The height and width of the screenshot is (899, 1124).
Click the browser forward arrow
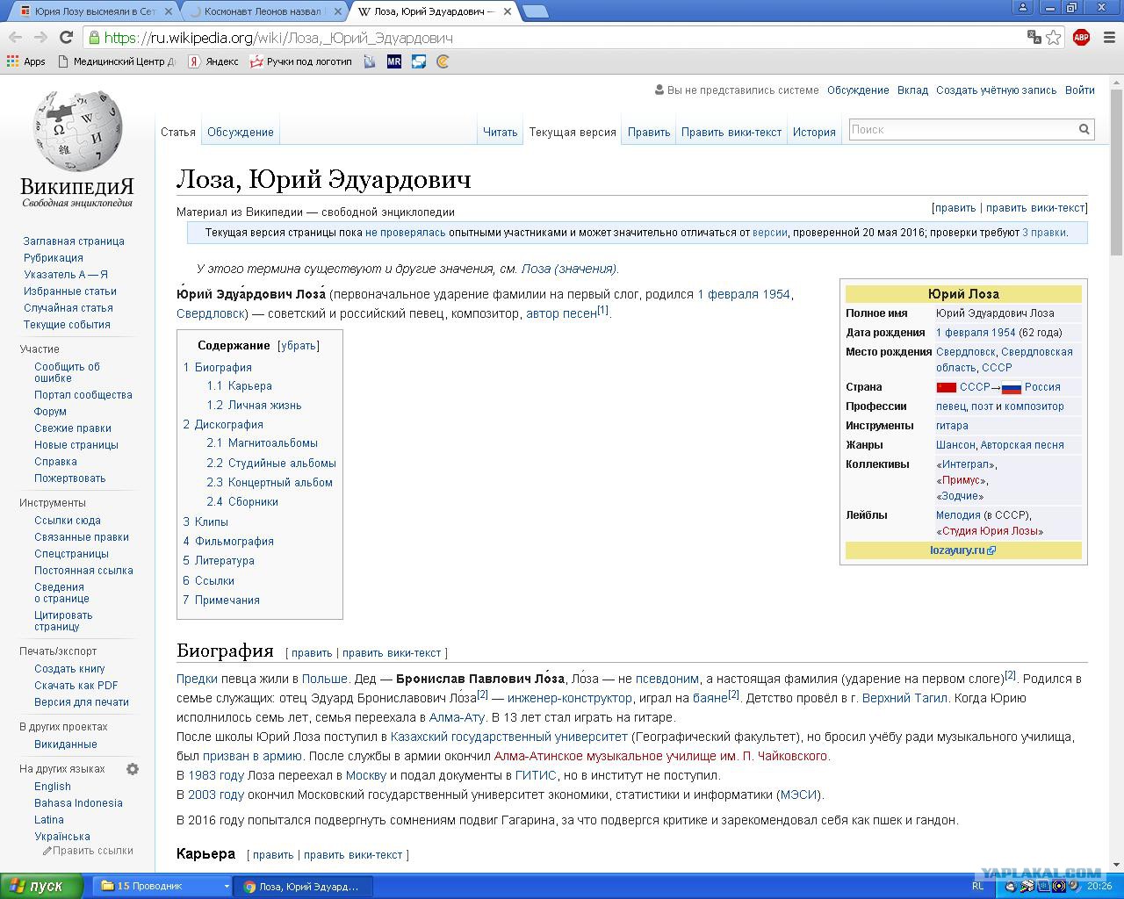pyautogui.click(x=40, y=37)
